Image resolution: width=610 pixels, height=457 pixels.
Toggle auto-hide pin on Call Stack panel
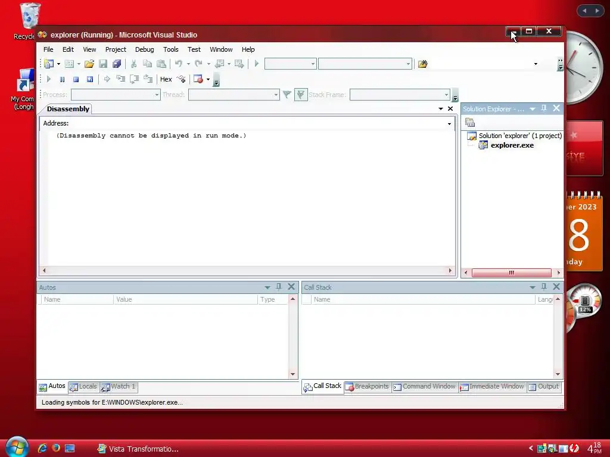(x=544, y=287)
